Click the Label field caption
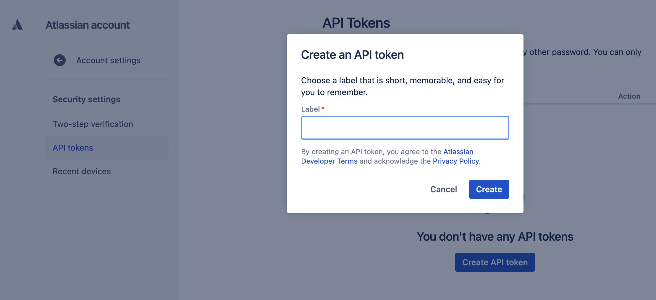This screenshot has width=656, height=300. pos(311,109)
